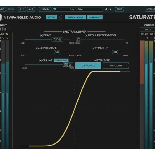Open the preset Library
155x155 pixels.
click(45, 9)
